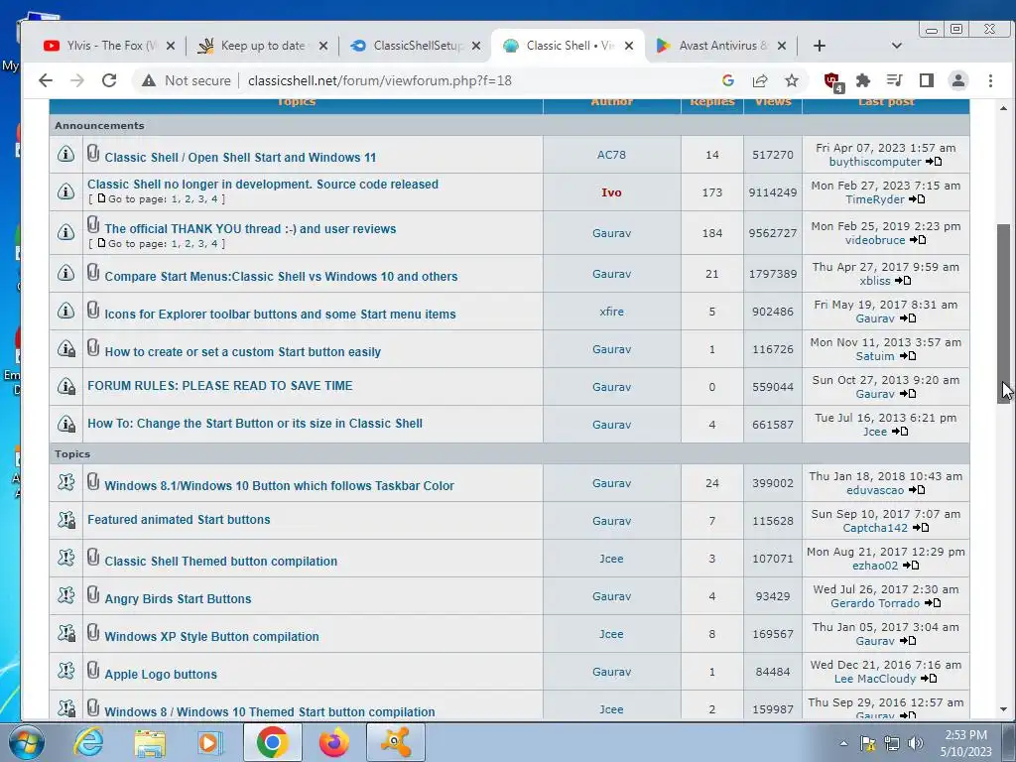Open the media control queue icon
This screenshot has height=762, width=1016.
click(894, 80)
